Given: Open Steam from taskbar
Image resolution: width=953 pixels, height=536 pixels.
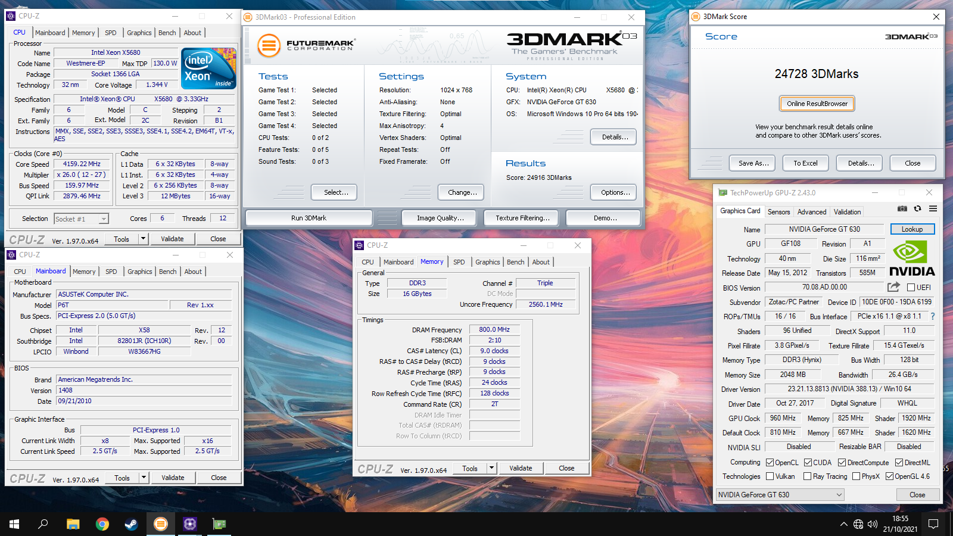Looking at the screenshot, I should [x=131, y=524].
